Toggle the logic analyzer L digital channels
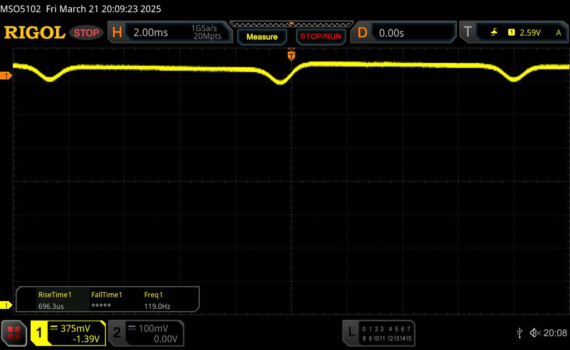The height and width of the screenshot is (350, 570). tap(379, 333)
